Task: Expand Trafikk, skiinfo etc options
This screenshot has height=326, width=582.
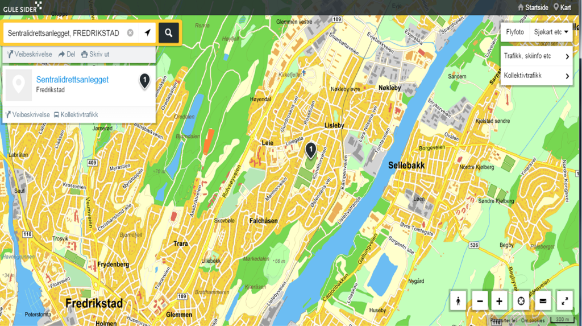Action: point(537,56)
